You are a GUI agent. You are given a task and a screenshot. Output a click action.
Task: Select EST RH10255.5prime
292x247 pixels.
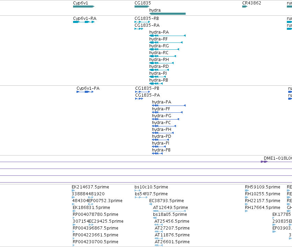coord(246,197)
